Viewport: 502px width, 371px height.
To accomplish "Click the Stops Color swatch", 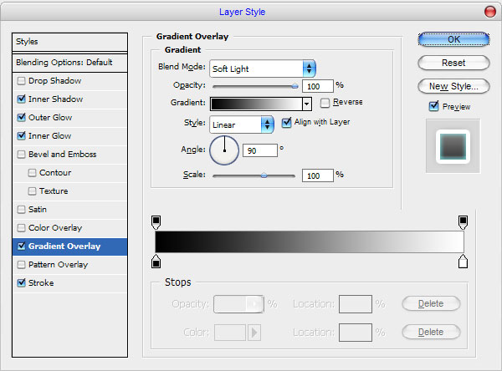I will click(x=230, y=333).
